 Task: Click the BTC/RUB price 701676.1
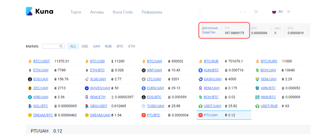tap(234, 61)
